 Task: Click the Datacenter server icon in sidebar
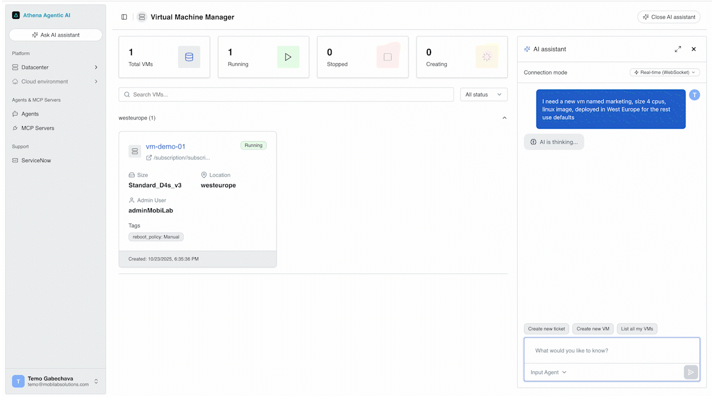coord(16,67)
